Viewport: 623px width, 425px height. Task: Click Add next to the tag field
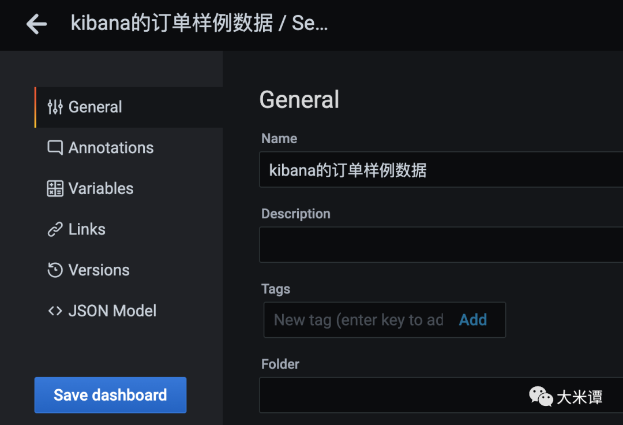pyautogui.click(x=473, y=320)
